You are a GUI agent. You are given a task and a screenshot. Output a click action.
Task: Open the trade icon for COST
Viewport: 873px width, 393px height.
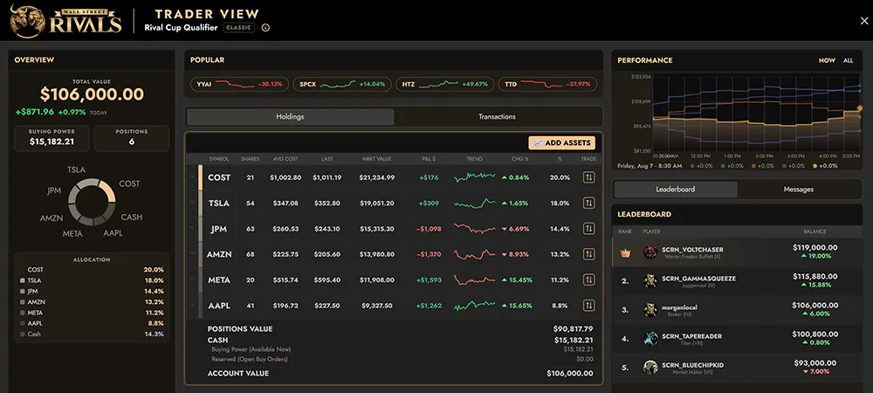click(x=588, y=177)
